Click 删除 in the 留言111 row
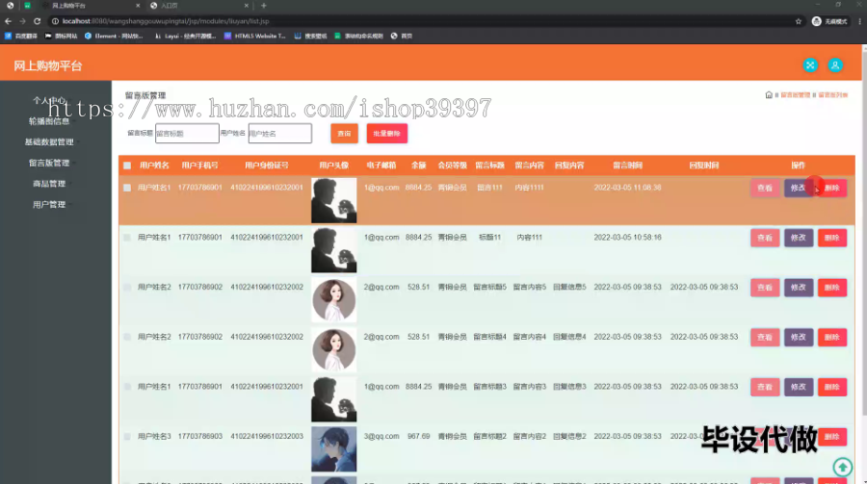The height and width of the screenshot is (484, 867). click(831, 188)
